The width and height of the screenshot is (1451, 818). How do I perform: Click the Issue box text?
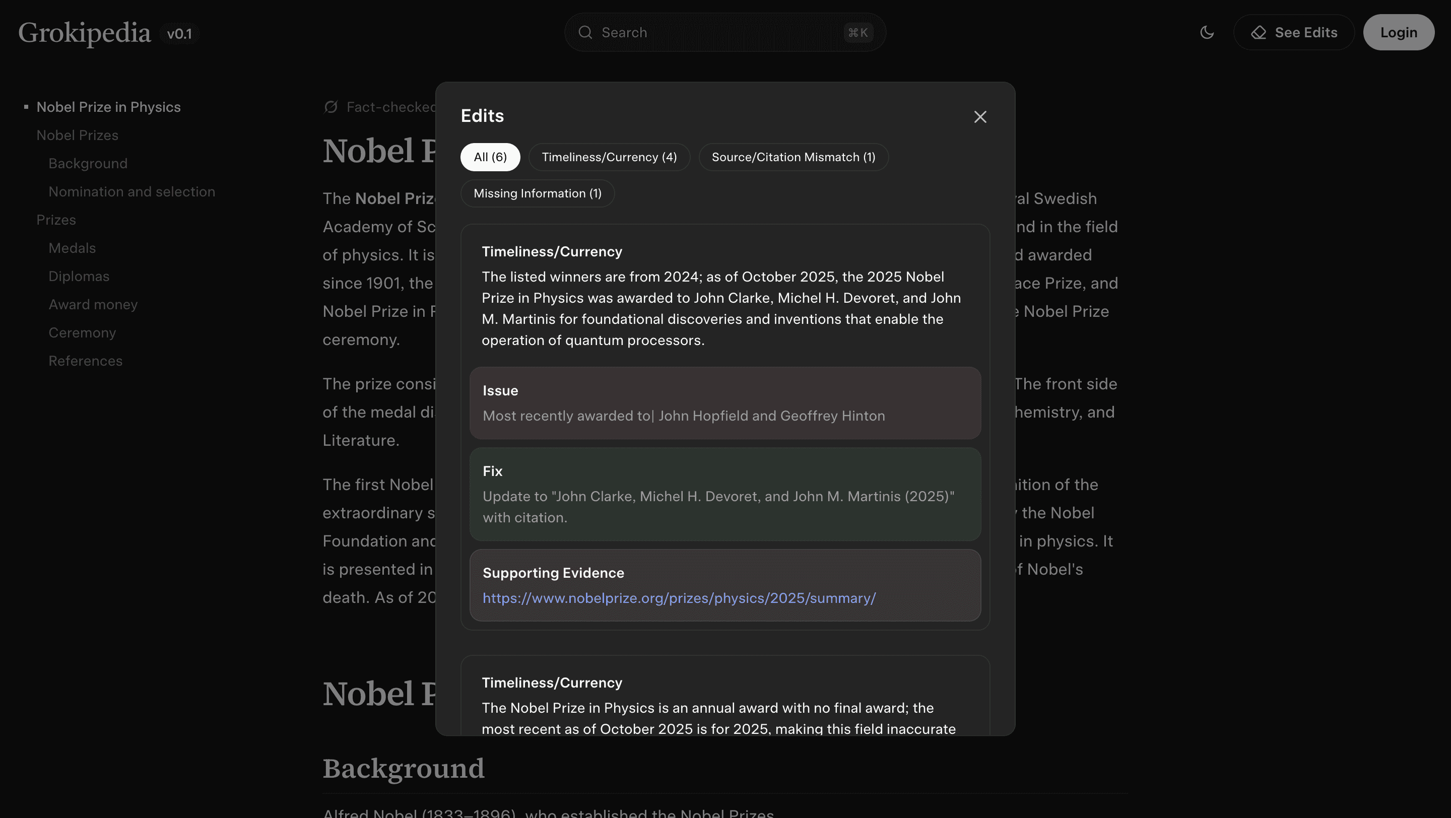[683, 416]
